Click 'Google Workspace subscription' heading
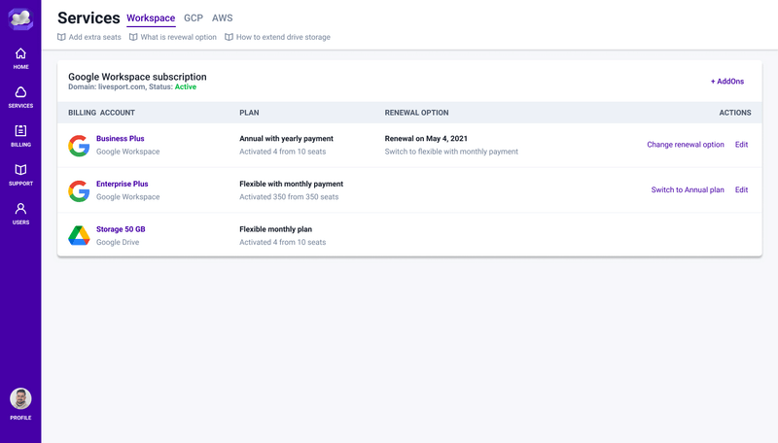The width and height of the screenshot is (778, 443). point(137,77)
